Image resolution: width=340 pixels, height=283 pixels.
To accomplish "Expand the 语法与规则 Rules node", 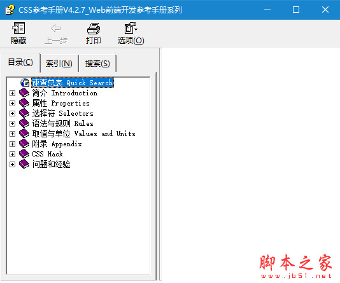I will click(12, 123).
